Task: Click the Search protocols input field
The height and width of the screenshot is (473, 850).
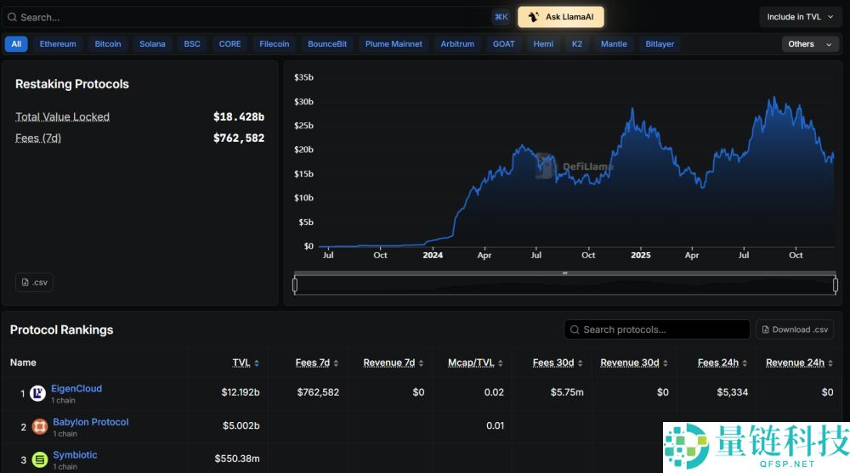Action: [x=659, y=329]
